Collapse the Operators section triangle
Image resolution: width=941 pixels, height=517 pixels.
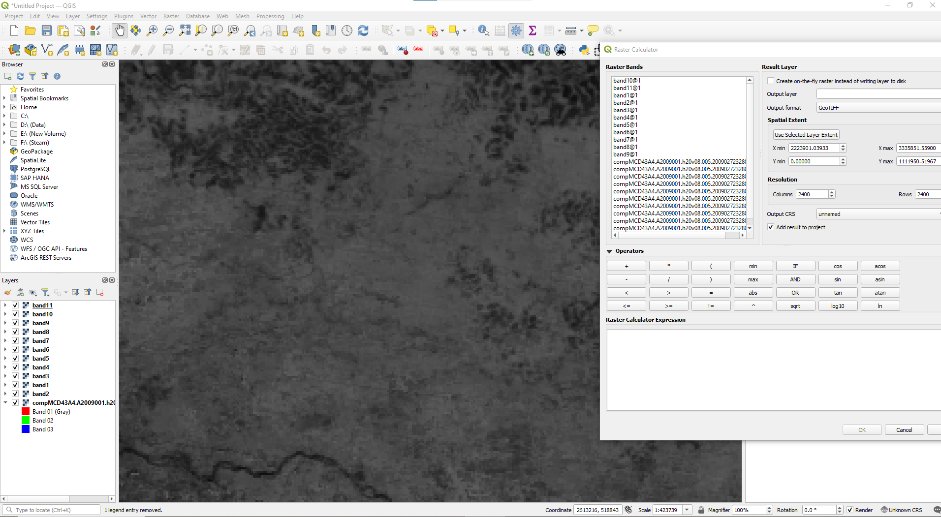[x=609, y=251]
